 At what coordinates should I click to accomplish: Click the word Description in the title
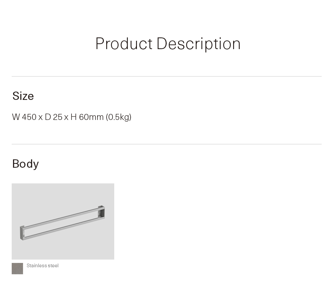(198, 44)
